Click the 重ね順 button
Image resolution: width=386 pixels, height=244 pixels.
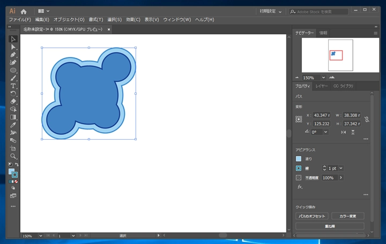(x=330, y=226)
